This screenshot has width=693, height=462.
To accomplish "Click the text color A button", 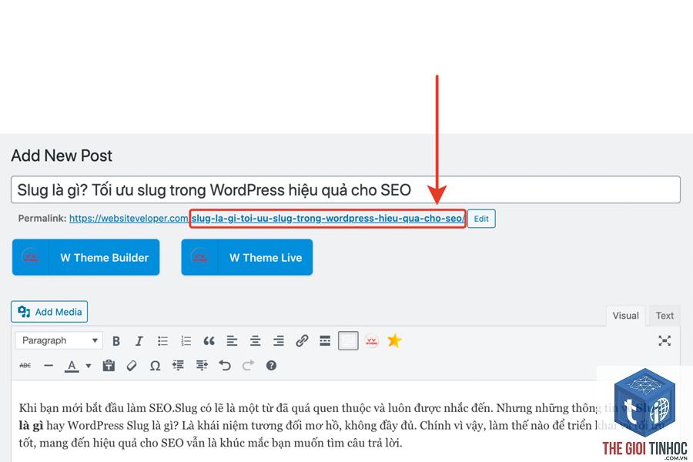I will pyautogui.click(x=72, y=366).
